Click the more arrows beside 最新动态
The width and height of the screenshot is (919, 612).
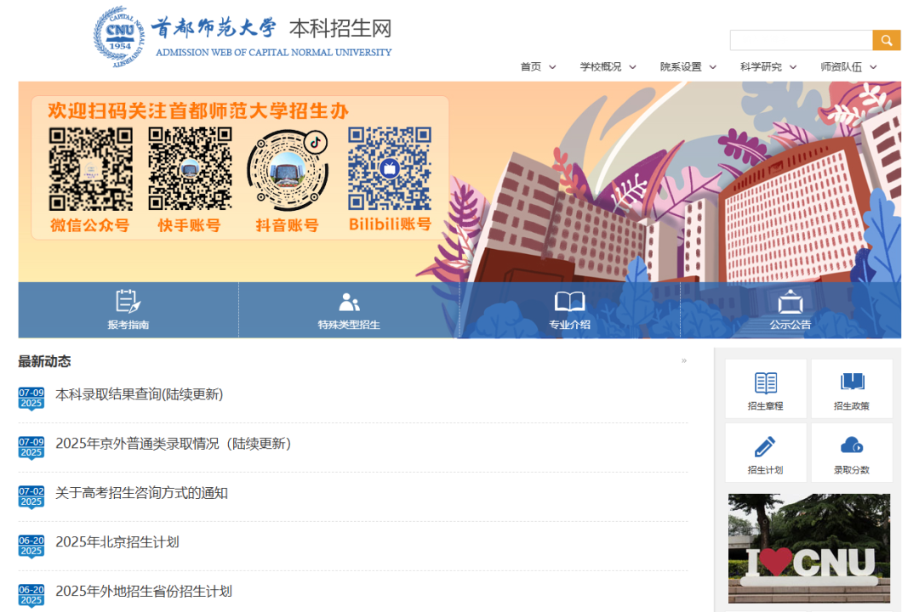[x=684, y=360]
